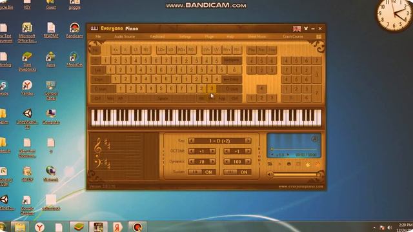
Task: Click the Esc key on virtual keyboard
Action: (x=96, y=50)
